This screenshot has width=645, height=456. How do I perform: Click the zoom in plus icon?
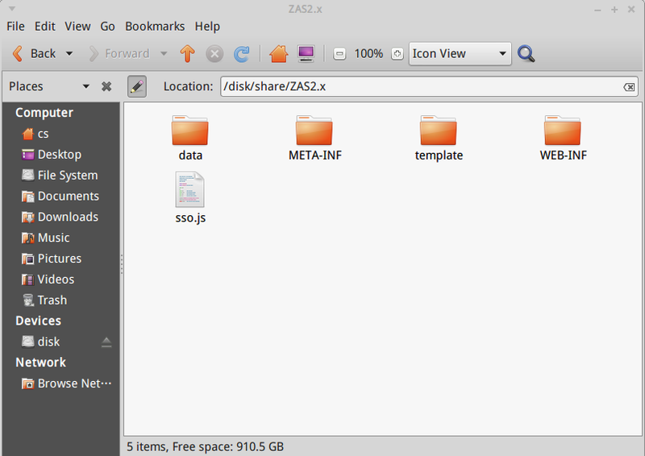[397, 54]
